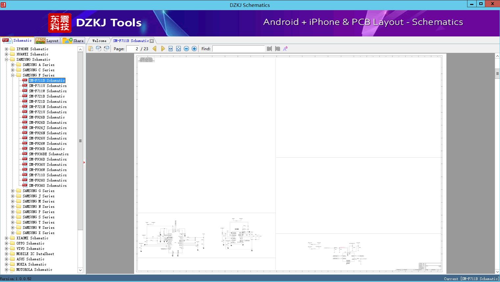This screenshot has height=282, width=500.
Task: Collapse the SAMSUNG F Series folder
Action: point(12,75)
